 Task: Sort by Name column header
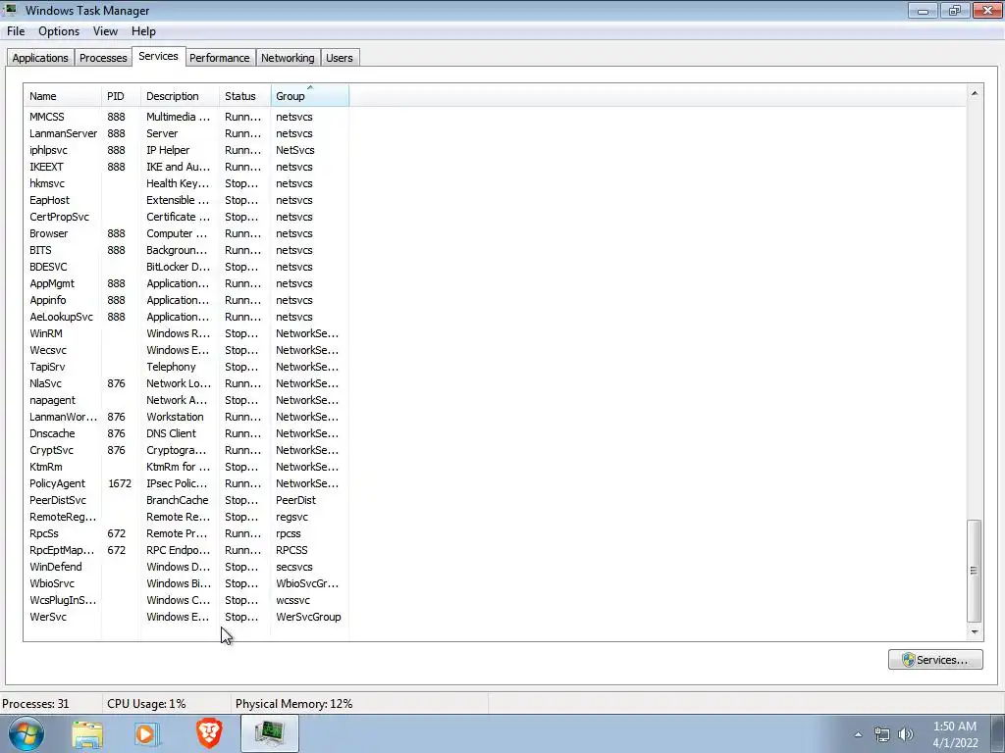pyautogui.click(x=62, y=96)
